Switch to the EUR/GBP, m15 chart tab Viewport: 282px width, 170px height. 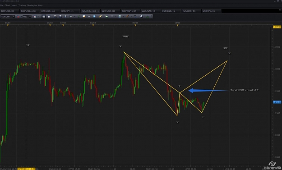click(130, 11)
